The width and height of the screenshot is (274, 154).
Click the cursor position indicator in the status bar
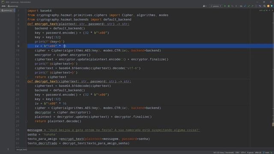coord(223,153)
